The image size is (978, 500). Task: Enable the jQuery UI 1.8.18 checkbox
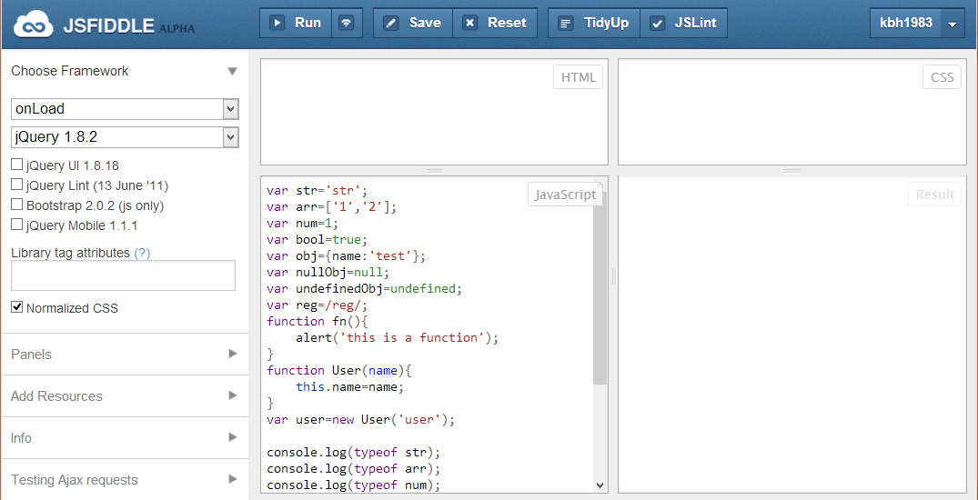pos(17,165)
